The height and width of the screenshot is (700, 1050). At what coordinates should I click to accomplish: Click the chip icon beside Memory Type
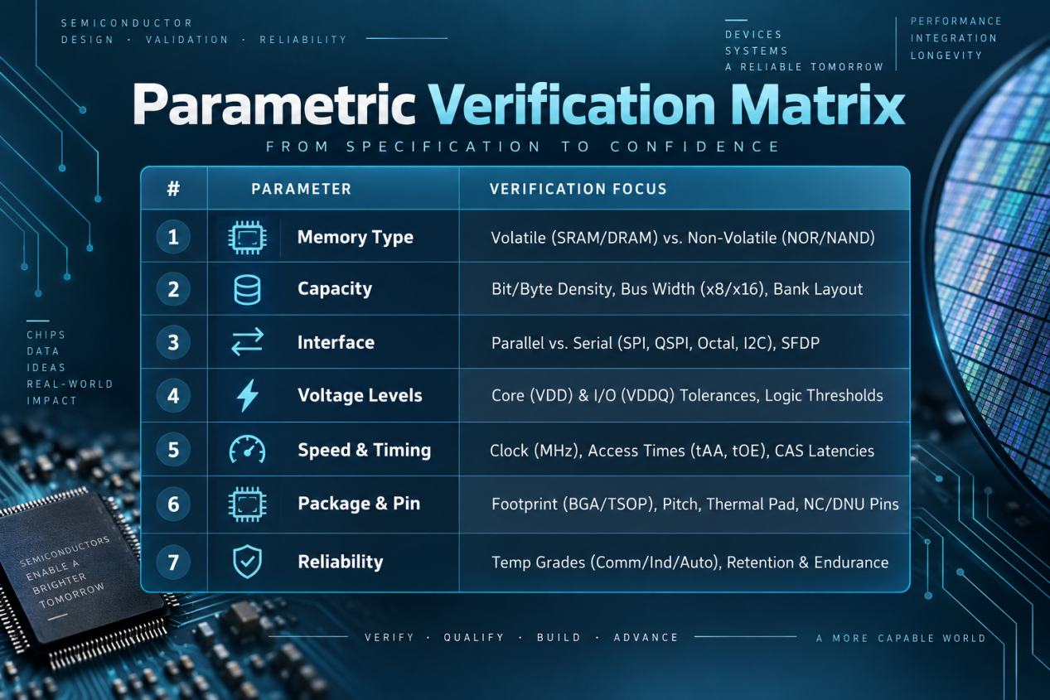click(x=247, y=238)
